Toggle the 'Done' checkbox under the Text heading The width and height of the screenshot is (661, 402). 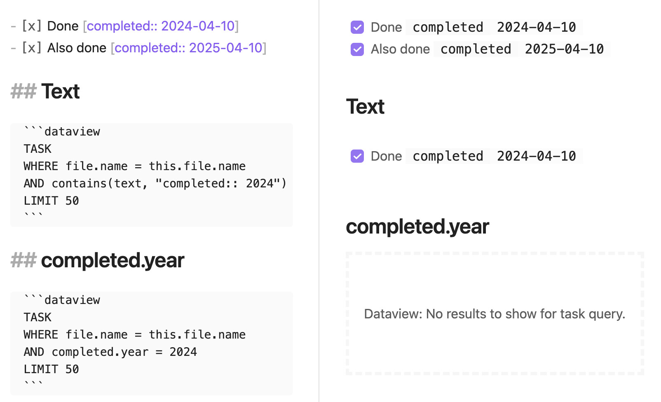(357, 156)
